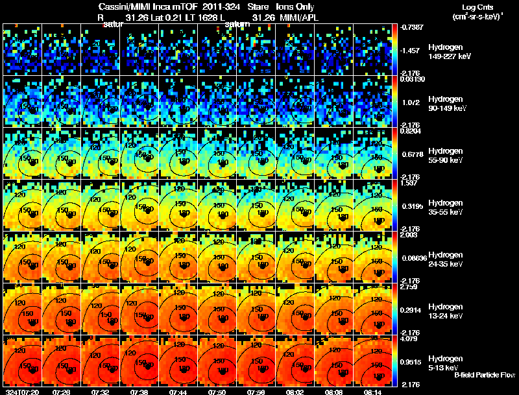Open the 35-55 keV panel at 07:32
The height and width of the screenshot is (395, 519).
coord(101,206)
